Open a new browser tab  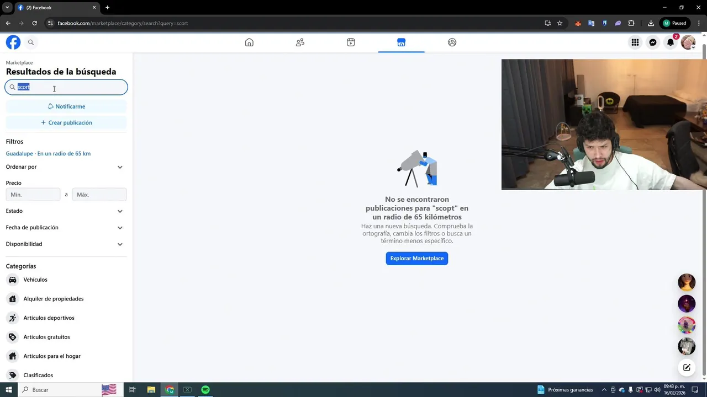[107, 8]
